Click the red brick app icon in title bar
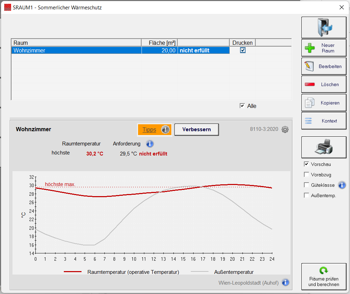 tap(8, 7)
